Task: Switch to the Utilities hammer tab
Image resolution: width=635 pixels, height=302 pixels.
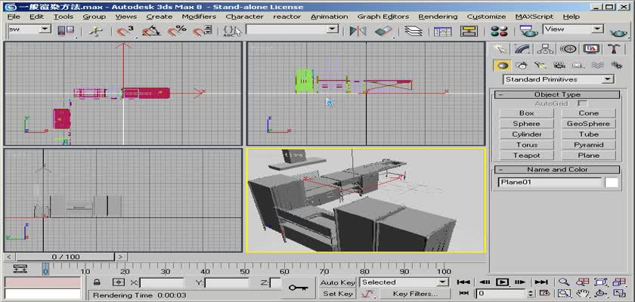Action: 615,49
